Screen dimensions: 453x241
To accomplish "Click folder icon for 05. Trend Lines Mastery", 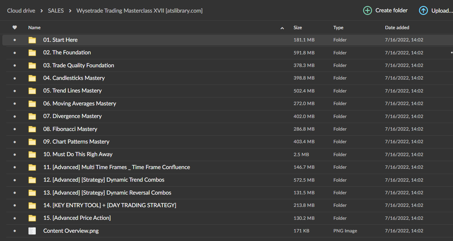I will point(32,91).
